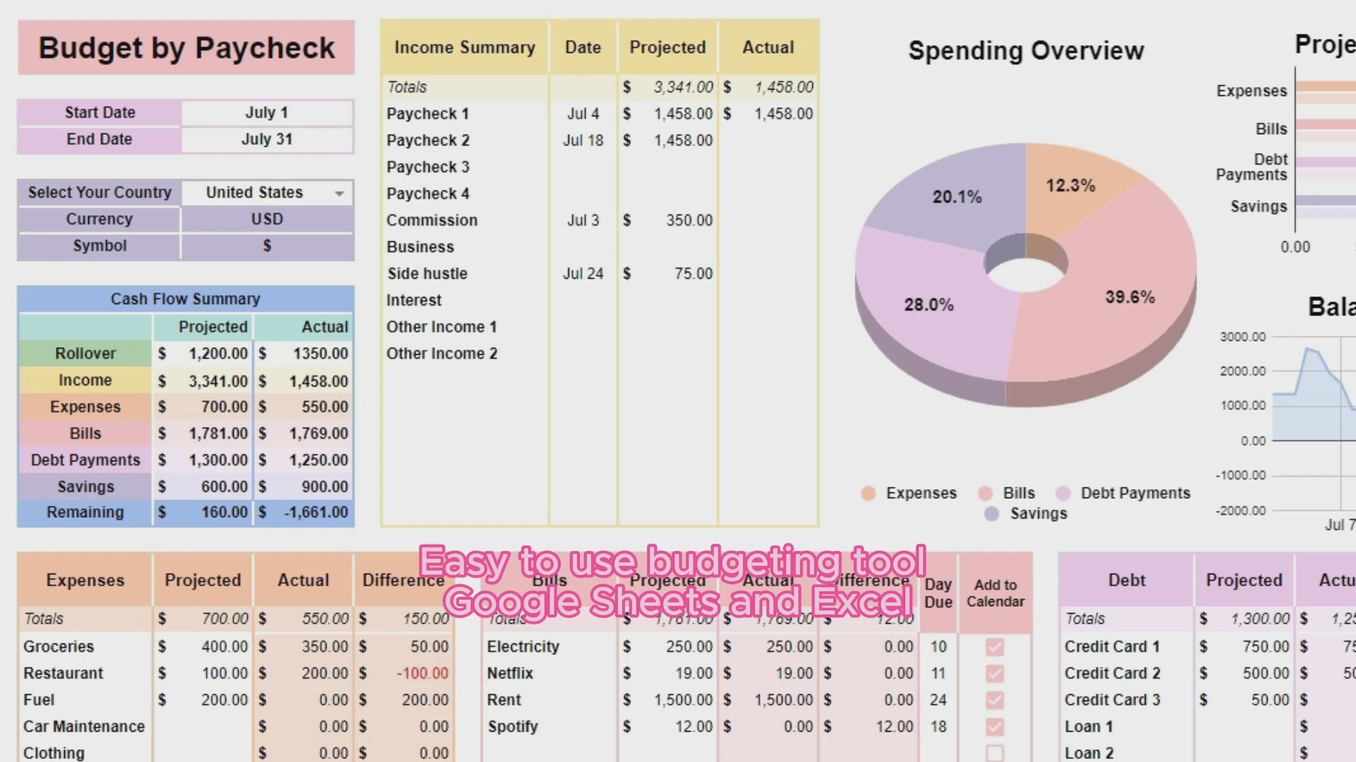Click the Currency cell showing USD
The height and width of the screenshot is (762, 1356).
[x=267, y=219]
